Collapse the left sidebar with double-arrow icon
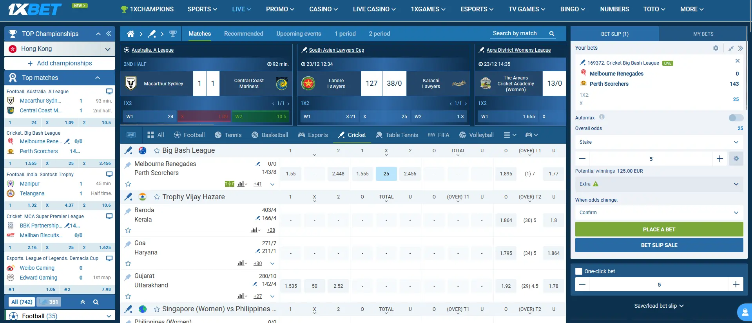The image size is (752, 323). tap(109, 34)
